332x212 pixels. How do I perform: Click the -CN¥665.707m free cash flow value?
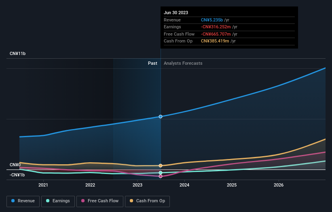pyautogui.click(x=216, y=34)
